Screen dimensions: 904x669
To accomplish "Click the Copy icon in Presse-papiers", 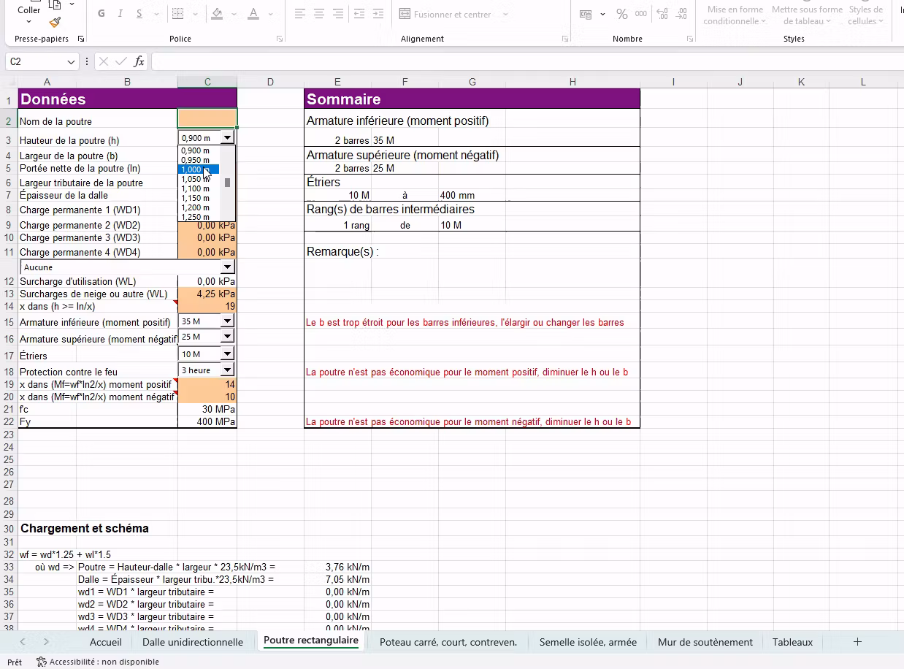I will pos(55,4).
